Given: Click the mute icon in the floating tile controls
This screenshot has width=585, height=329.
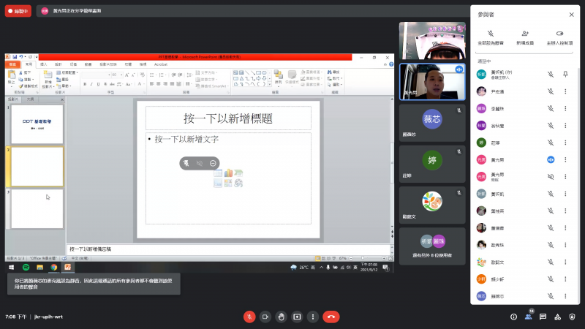Looking at the screenshot, I should (x=200, y=163).
